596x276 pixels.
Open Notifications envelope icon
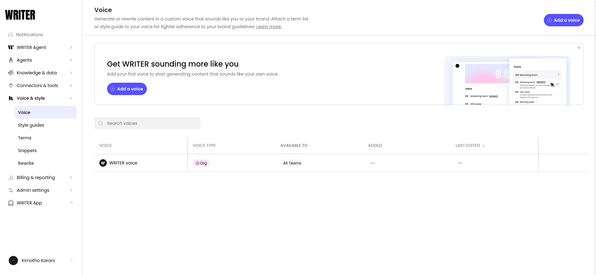tap(11, 35)
